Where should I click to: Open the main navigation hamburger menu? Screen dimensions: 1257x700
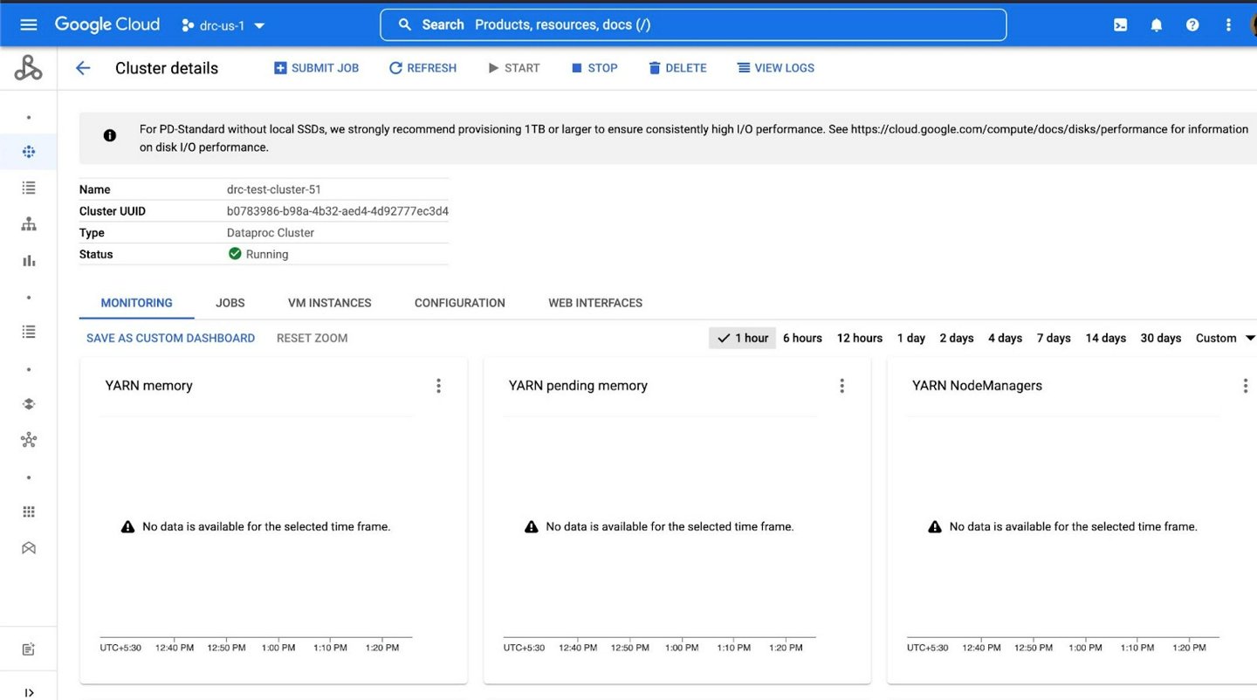coord(28,24)
